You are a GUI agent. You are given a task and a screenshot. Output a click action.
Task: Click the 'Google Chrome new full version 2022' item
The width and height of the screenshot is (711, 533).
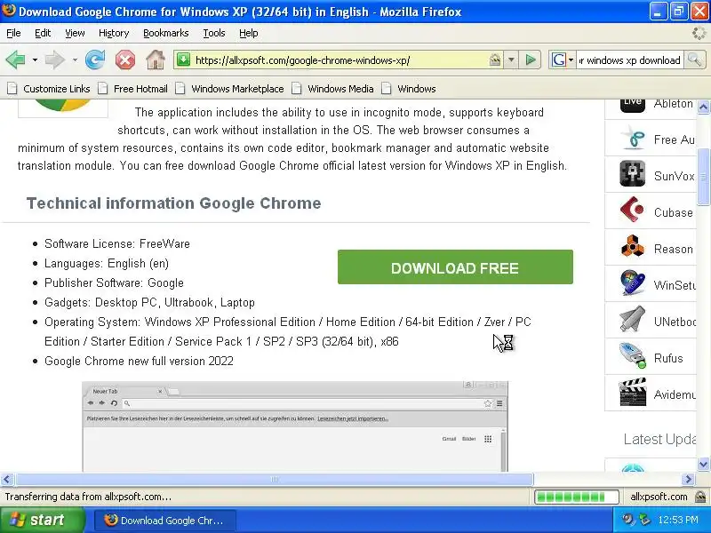coord(139,362)
